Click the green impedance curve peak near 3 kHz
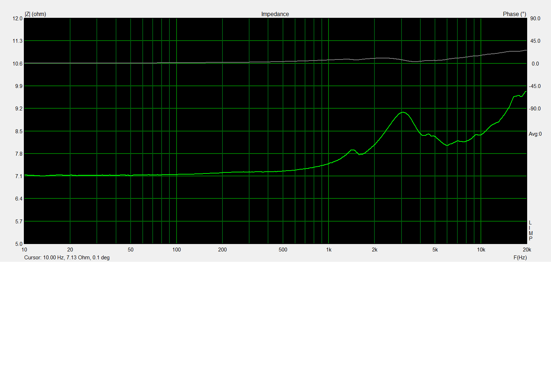551x384 pixels. [x=403, y=112]
